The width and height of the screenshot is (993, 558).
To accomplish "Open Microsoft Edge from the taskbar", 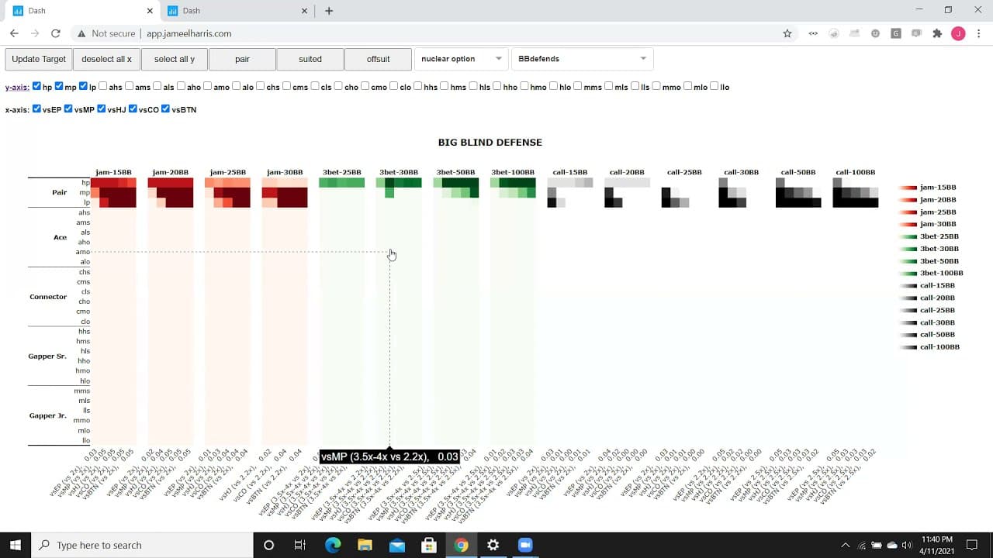I will coord(333,545).
